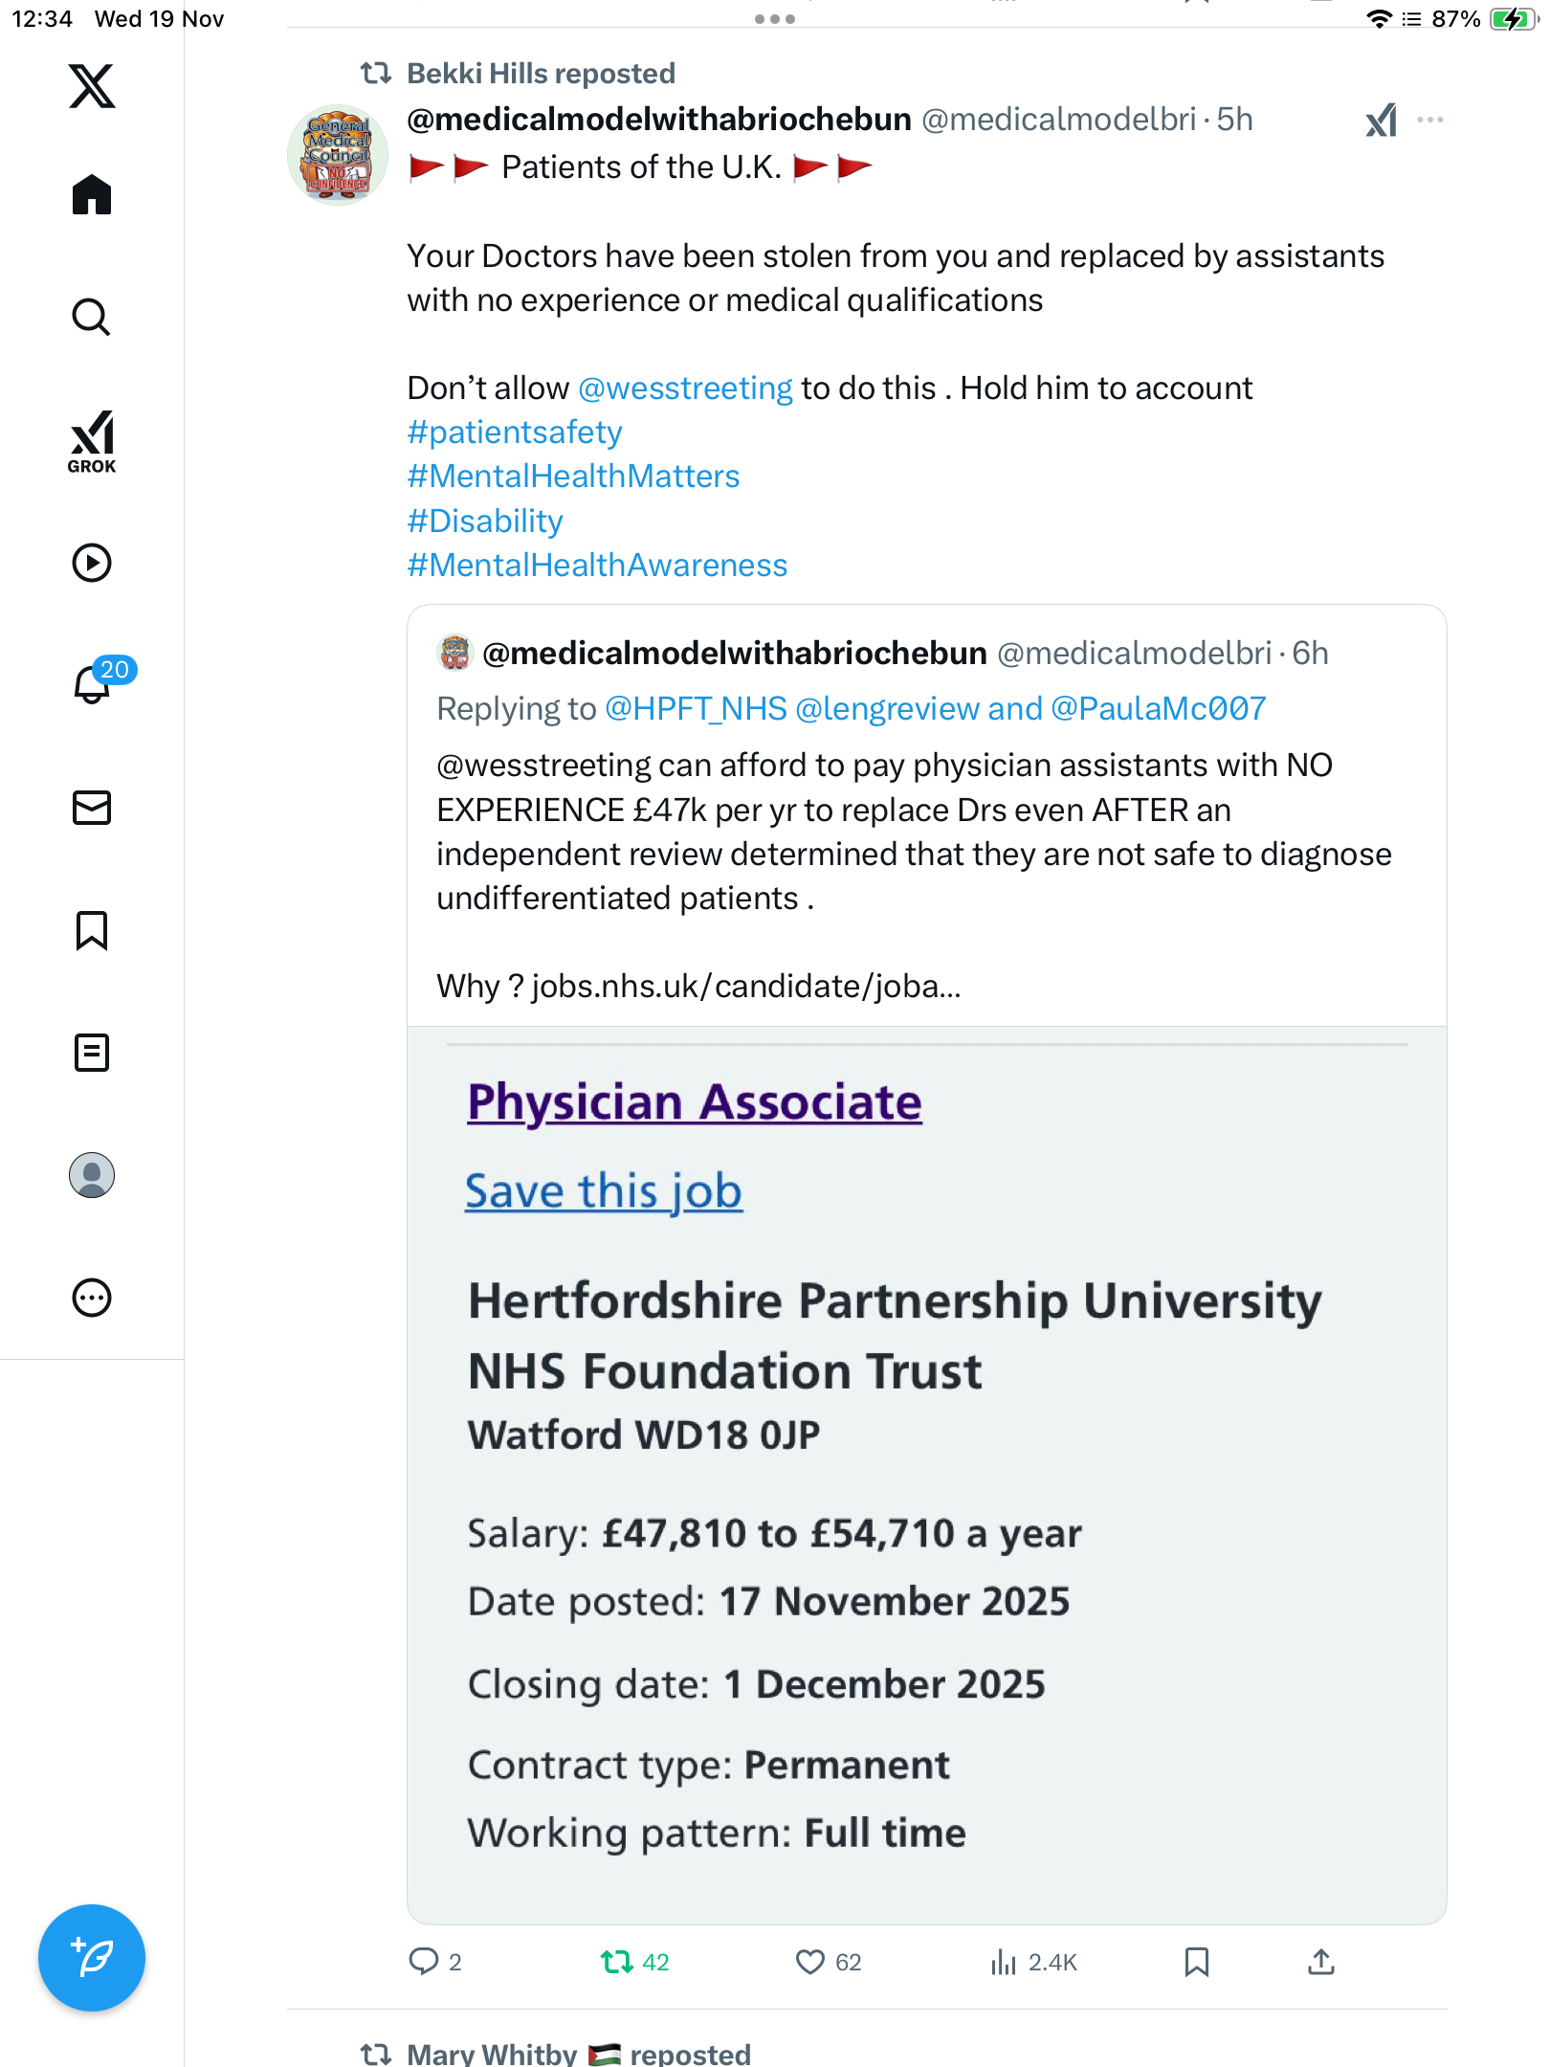Viewport: 1550px width, 2067px height.
Task: Click the X logo at top
Action: 92,86
